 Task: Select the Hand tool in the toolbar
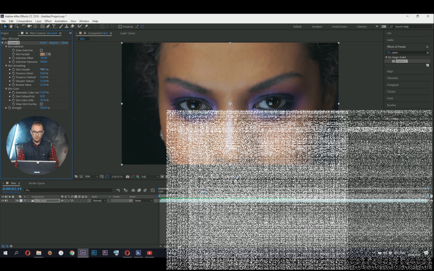pos(11,26)
